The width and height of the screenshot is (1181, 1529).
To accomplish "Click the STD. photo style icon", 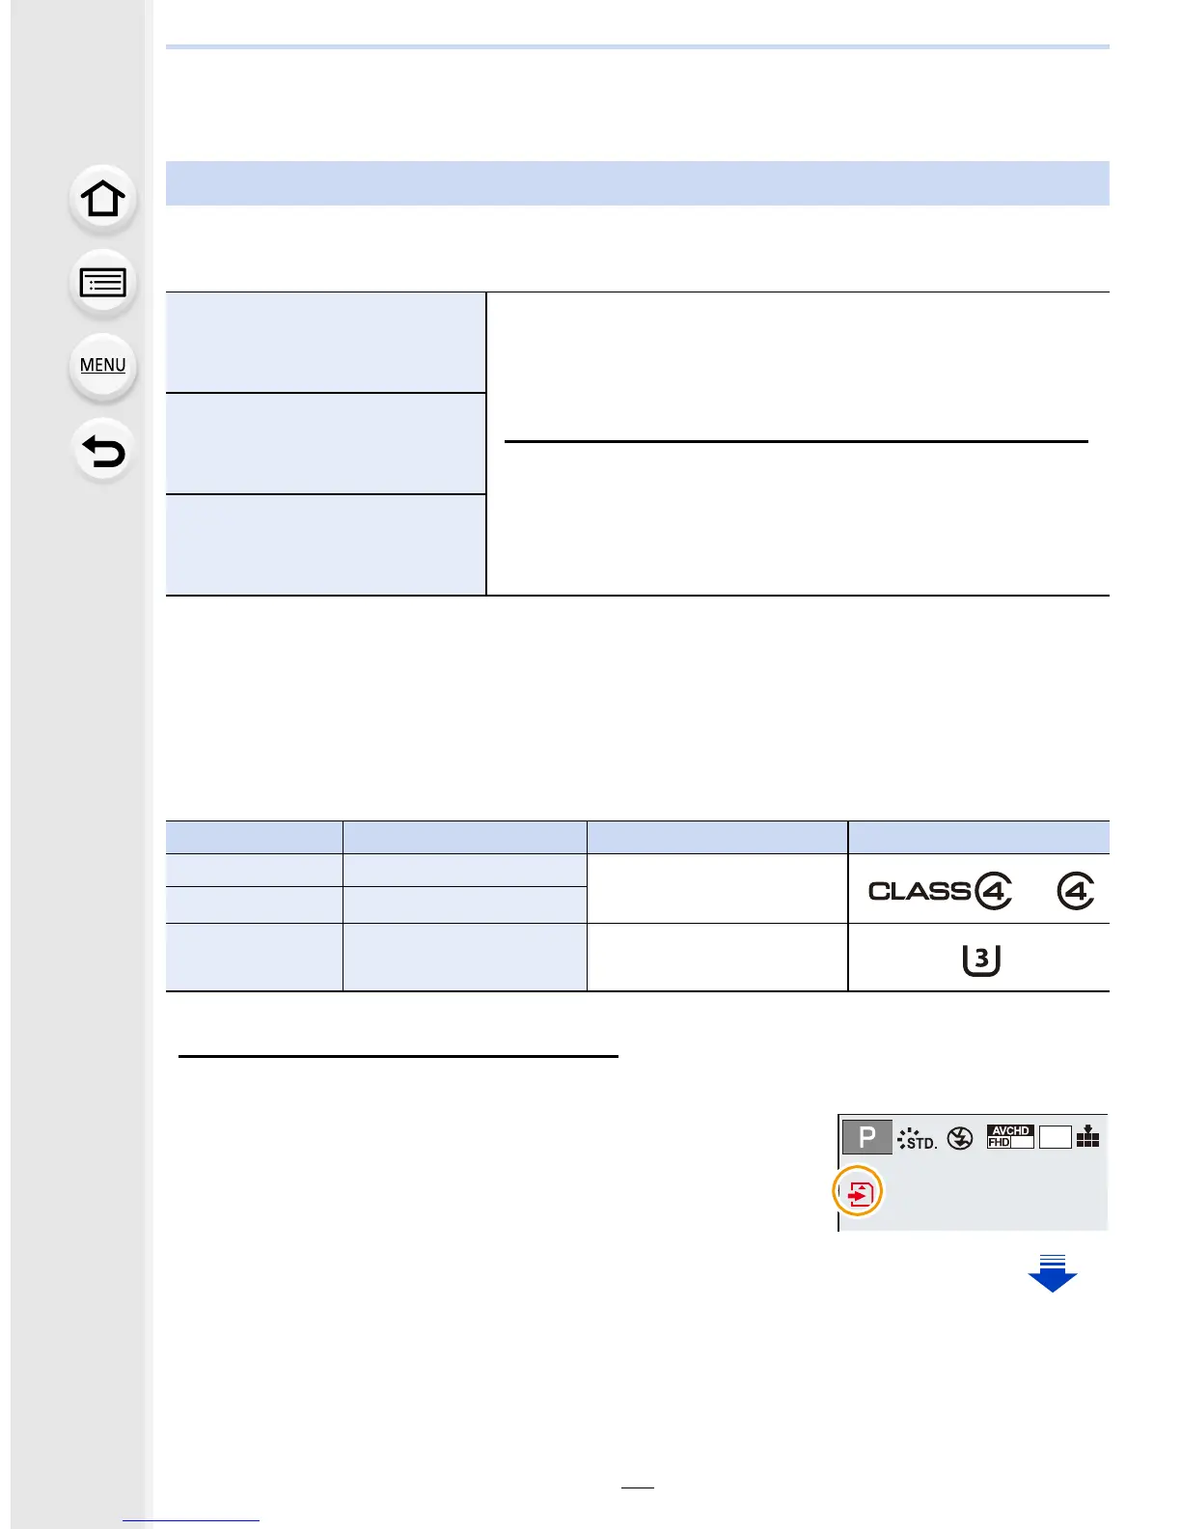I will click(917, 1139).
